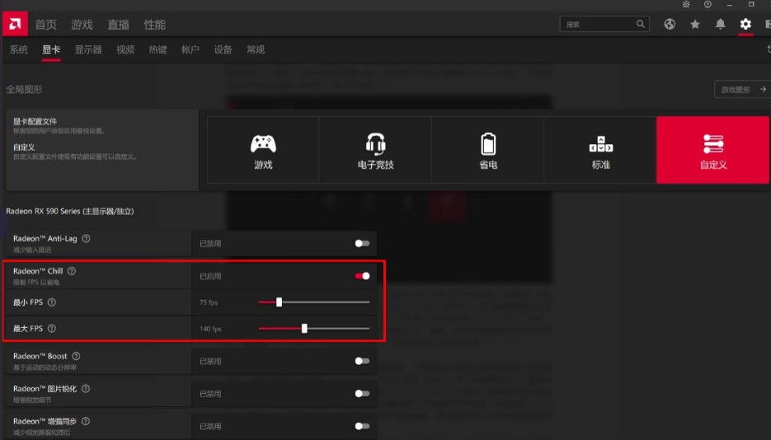Disable Radeon Chill toggle
This screenshot has width=771, height=440.
362,275
